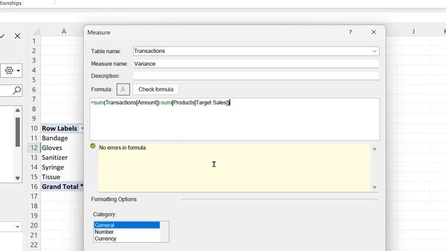The image size is (446, 251).
Task: Click the field list scroll down arrow
Action: 17,178
